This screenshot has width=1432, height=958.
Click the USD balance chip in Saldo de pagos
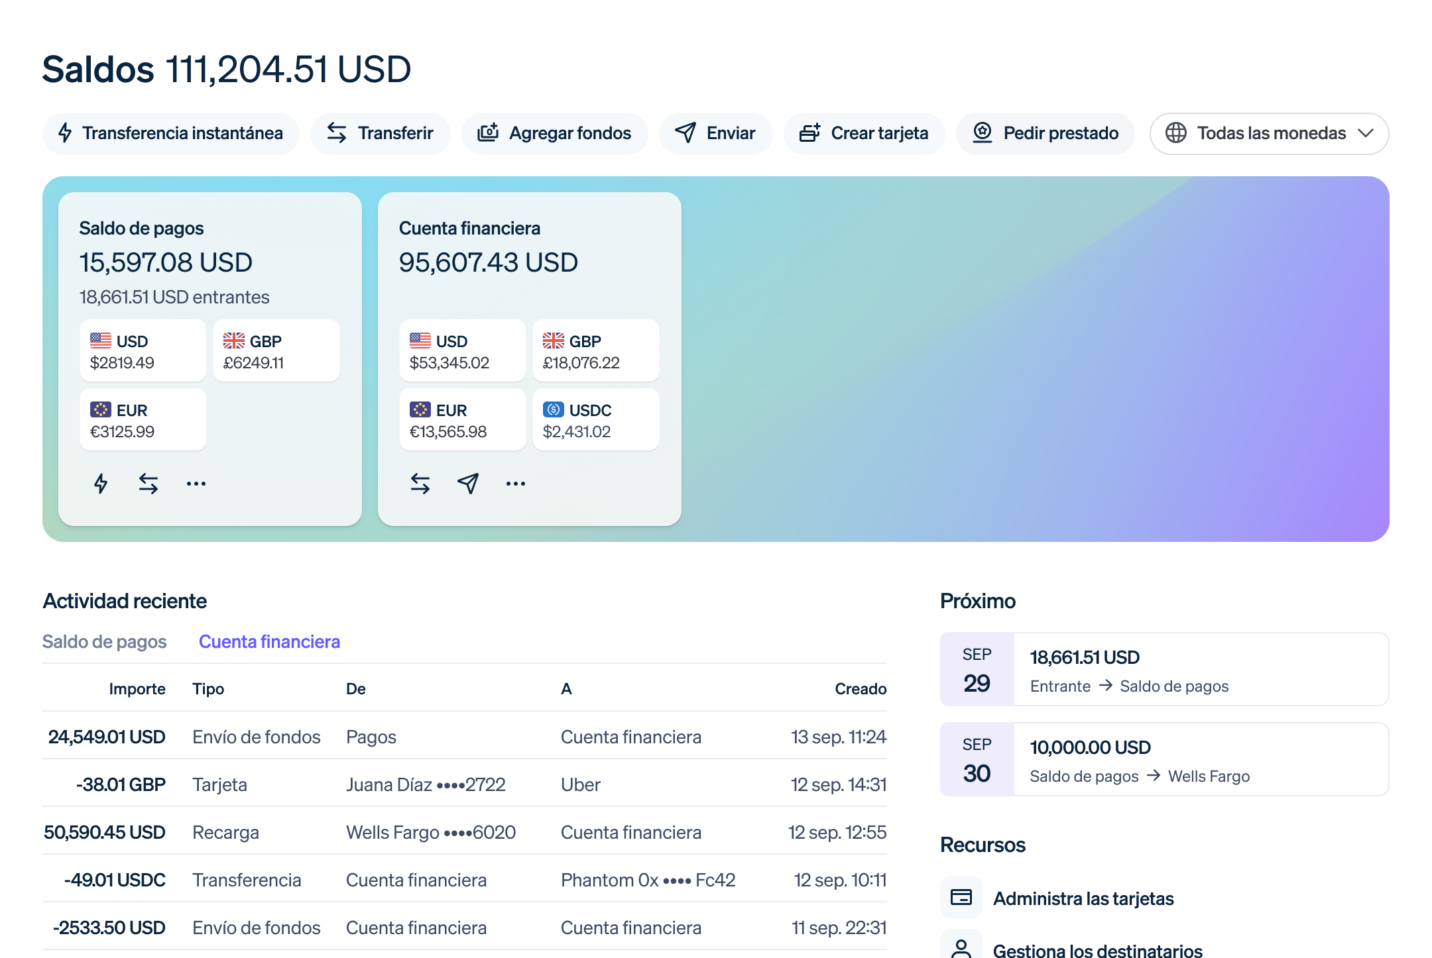click(x=143, y=350)
